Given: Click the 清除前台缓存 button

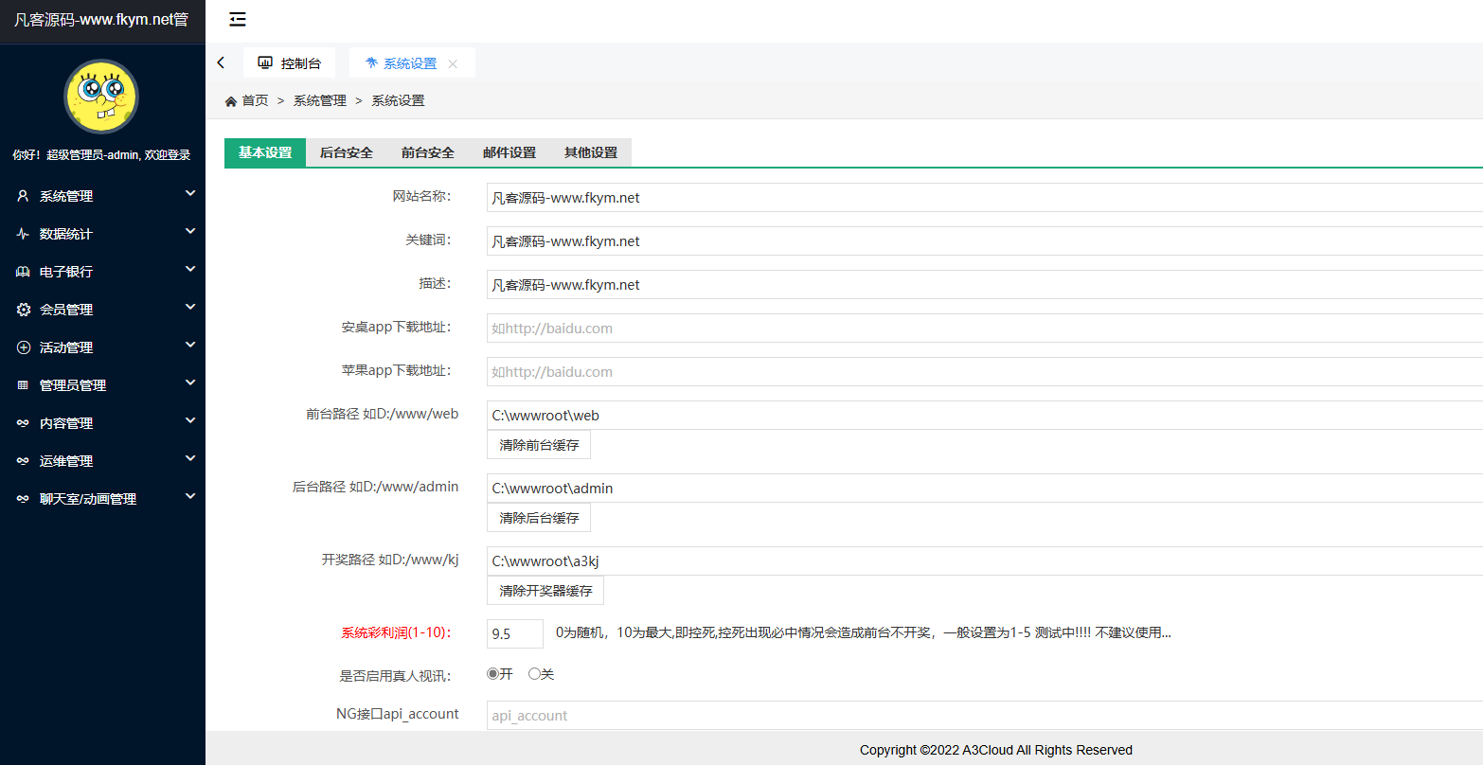Looking at the screenshot, I should coord(538,444).
